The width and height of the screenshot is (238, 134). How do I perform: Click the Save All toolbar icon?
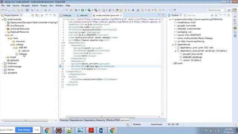tap(13, 10)
